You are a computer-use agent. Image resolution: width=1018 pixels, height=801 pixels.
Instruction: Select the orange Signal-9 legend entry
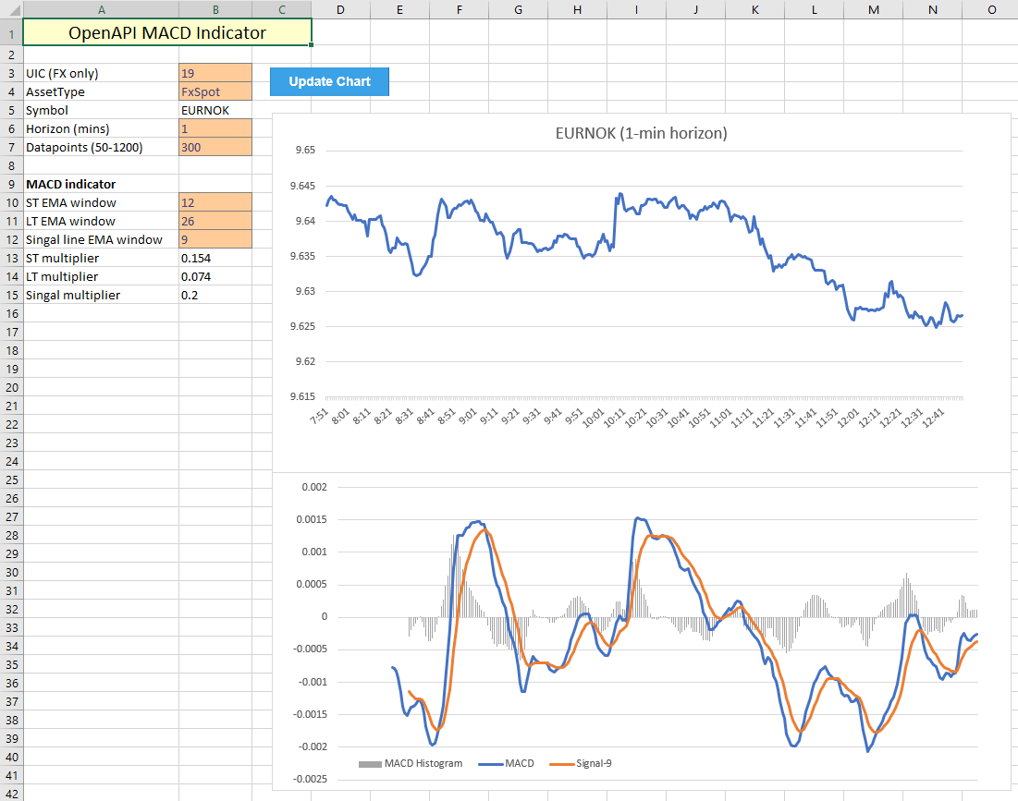(581, 763)
